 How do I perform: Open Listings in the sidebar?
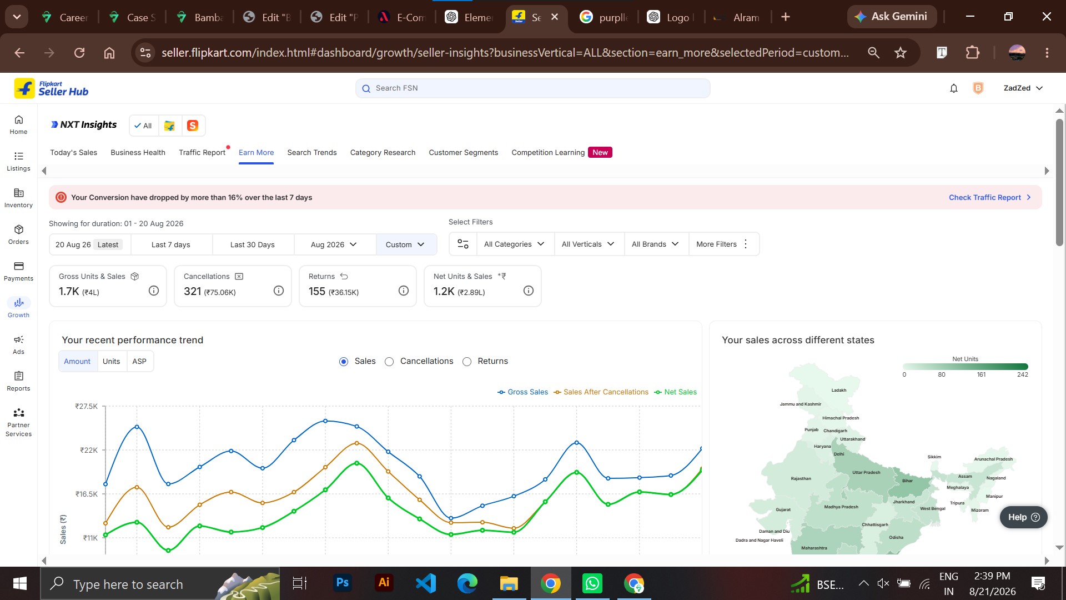18,162
